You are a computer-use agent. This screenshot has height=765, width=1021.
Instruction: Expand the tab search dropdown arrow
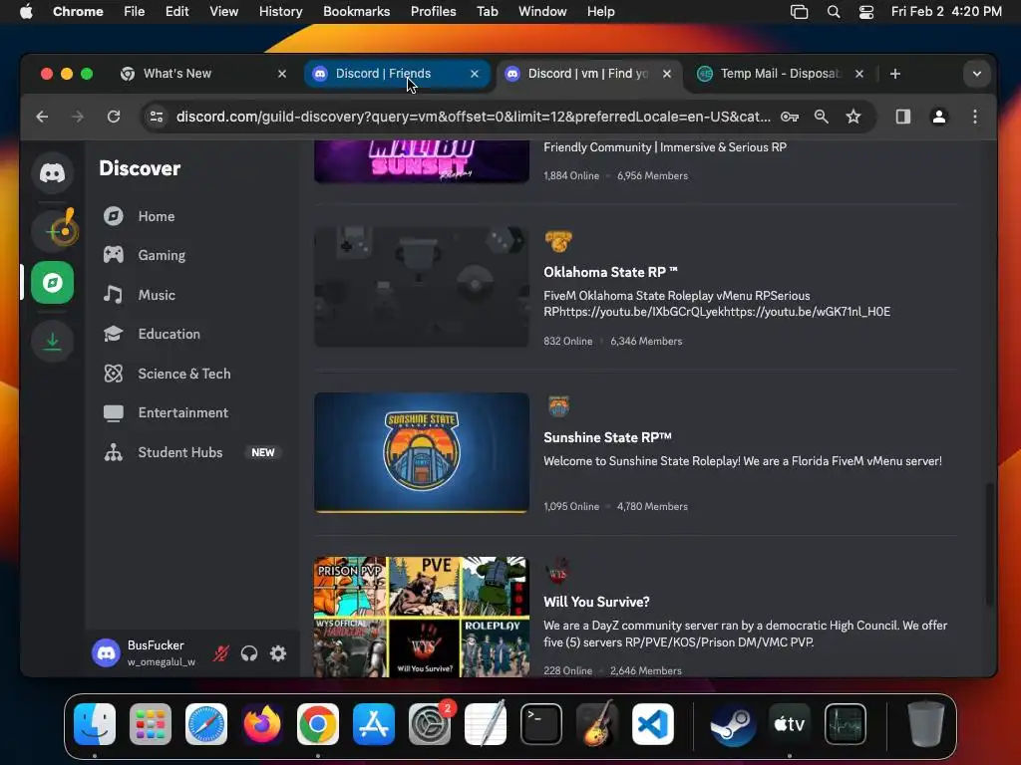[976, 74]
